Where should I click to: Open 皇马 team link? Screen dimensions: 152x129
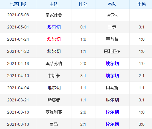point(54,124)
